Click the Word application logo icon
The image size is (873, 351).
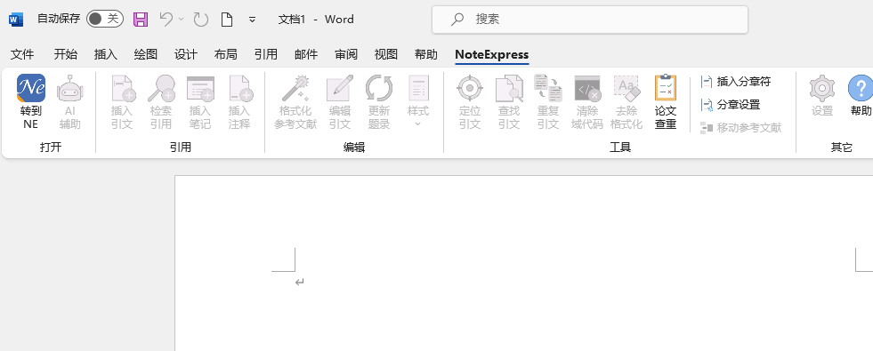click(16, 20)
